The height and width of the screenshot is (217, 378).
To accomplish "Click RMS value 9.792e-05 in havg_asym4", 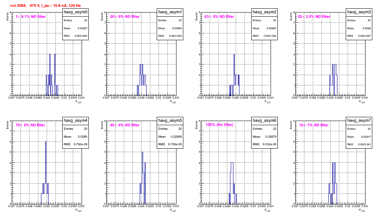I will [x=80, y=145].
